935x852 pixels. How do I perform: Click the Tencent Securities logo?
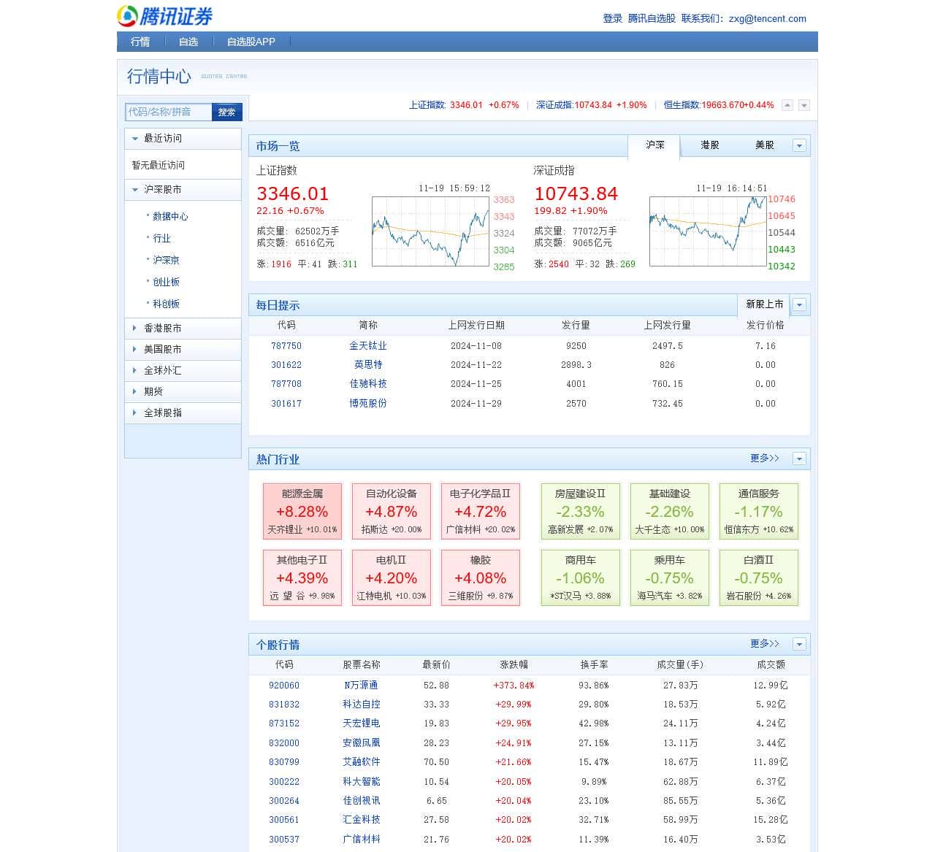tap(165, 16)
